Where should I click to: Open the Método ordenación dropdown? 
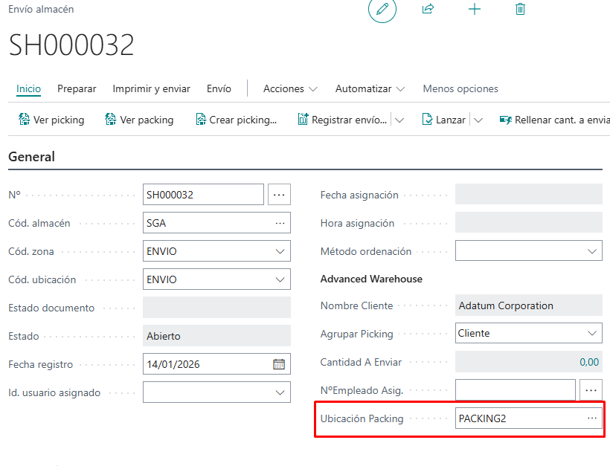[x=592, y=251]
